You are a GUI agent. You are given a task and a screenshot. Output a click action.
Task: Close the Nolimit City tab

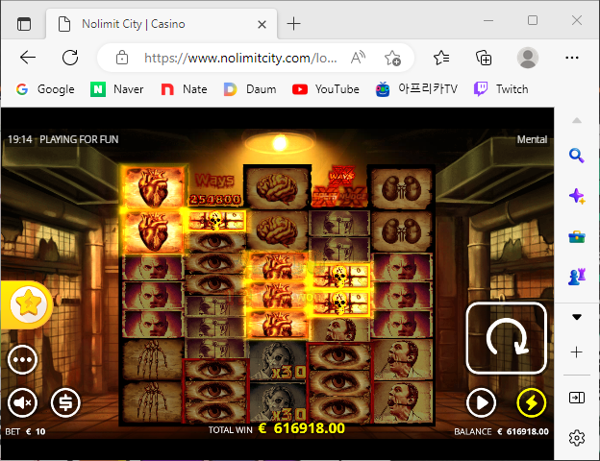click(x=262, y=24)
